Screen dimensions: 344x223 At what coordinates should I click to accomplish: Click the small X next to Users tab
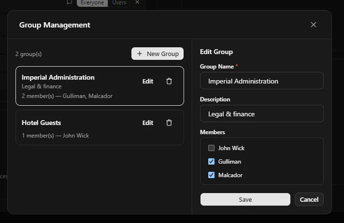coord(137,2)
